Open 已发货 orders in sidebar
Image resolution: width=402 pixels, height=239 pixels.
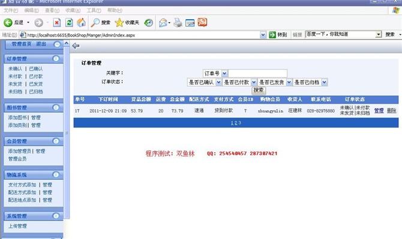[x=36, y=84]
